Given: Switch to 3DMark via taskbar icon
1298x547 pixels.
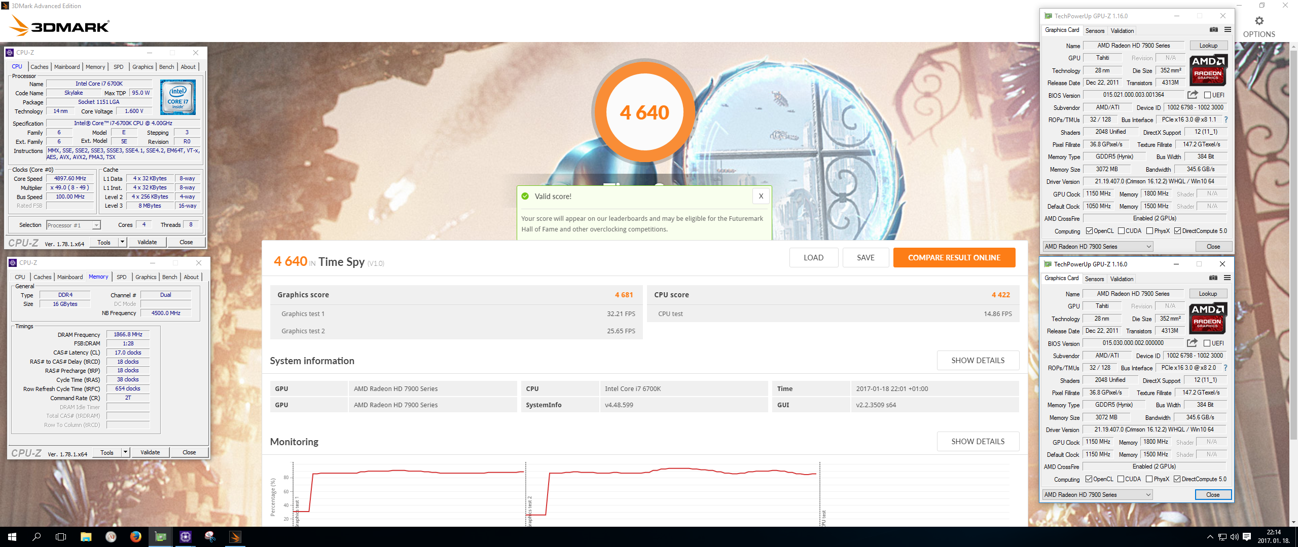Looking at the screenshot, I should pos(235,537).
